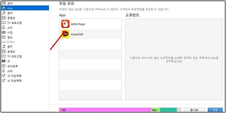Screen dimensions: 226x113
Task: Click TV 프로그램 monitor icon under 나의 기기에서
Action: (3, 56)
